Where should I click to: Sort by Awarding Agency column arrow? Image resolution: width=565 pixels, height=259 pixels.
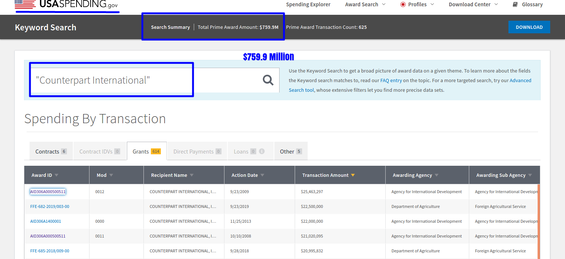pyautogui.click(x=437, y=175)
